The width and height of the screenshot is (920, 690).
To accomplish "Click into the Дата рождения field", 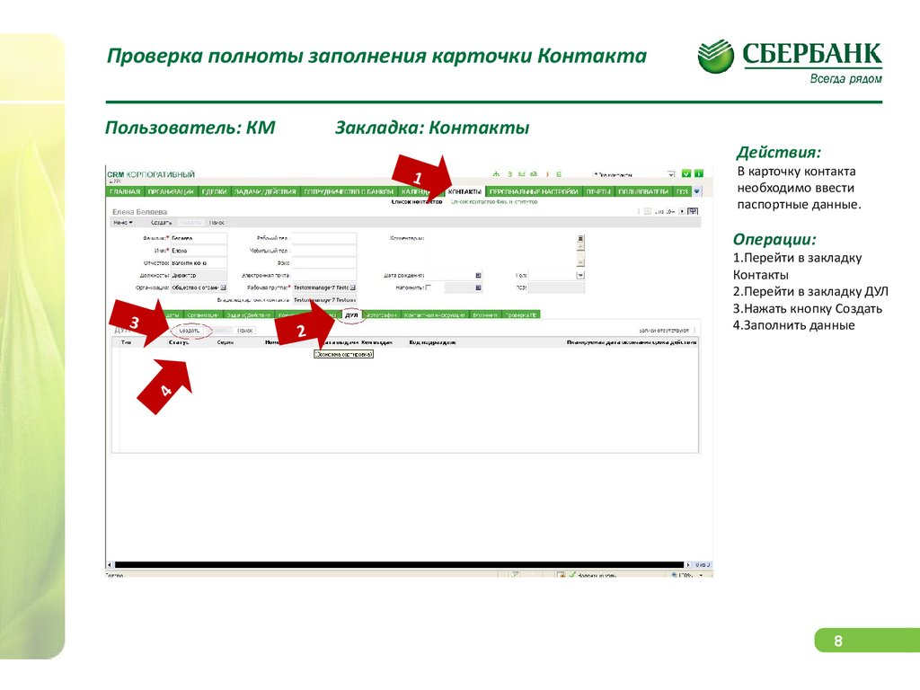I will (450, 275).
